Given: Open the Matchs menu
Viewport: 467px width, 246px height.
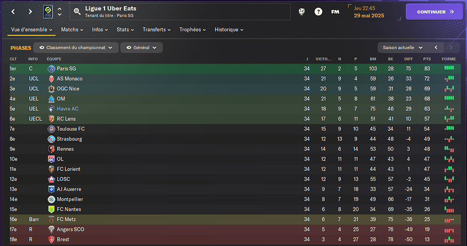Looking at the screenshot, I should click(72, 30).
